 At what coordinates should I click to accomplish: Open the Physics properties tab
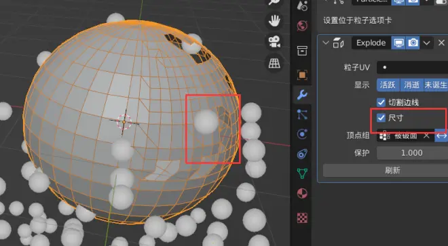[x=302, y=134]
